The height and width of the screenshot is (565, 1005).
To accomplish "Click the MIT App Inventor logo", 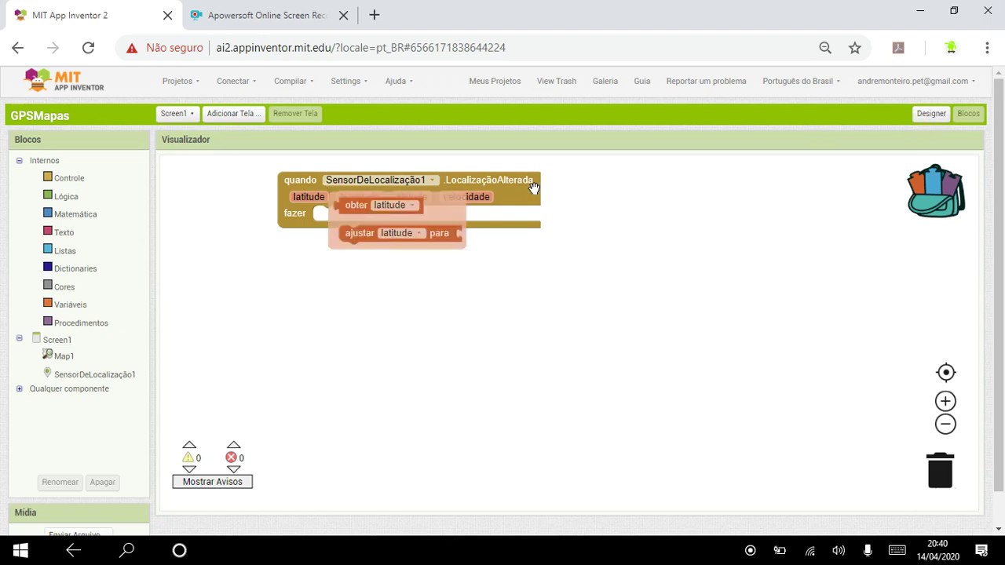I will point(64,80).
